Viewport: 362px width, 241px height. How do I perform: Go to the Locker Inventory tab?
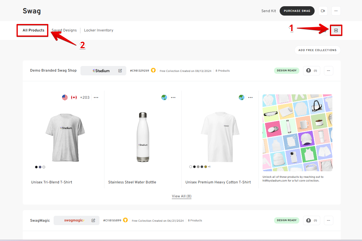click(x=99, y=30)
